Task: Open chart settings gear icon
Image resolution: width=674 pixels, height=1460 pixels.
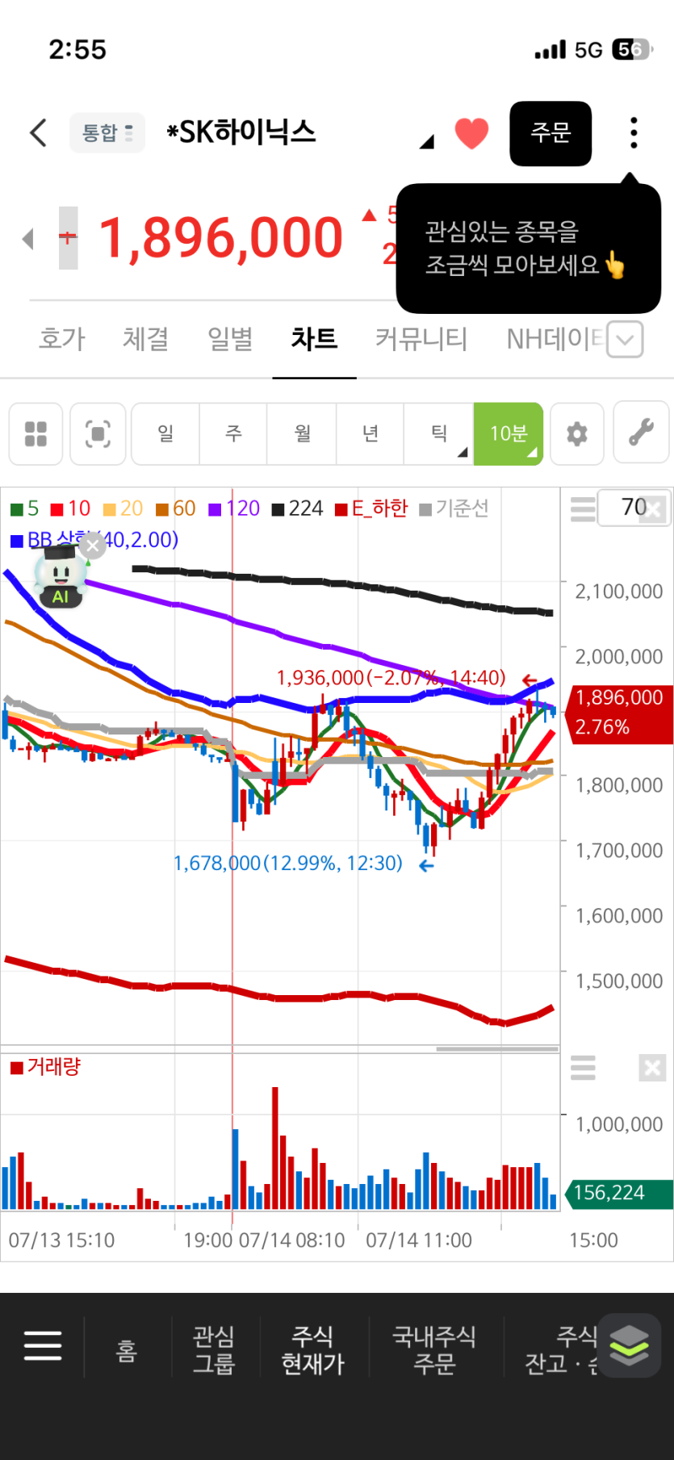Action: (x=576, y=434)
